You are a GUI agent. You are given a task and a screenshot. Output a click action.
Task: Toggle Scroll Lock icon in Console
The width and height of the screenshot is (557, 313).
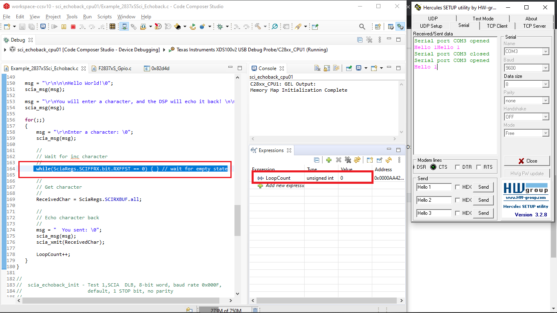coord(327,68)
